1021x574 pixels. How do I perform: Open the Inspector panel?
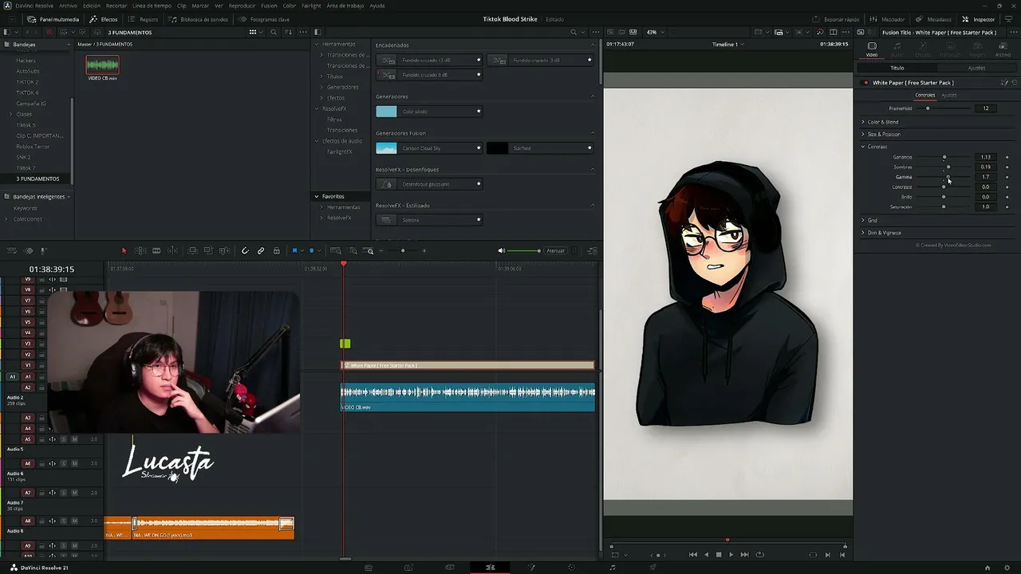(x=979, y=19)
